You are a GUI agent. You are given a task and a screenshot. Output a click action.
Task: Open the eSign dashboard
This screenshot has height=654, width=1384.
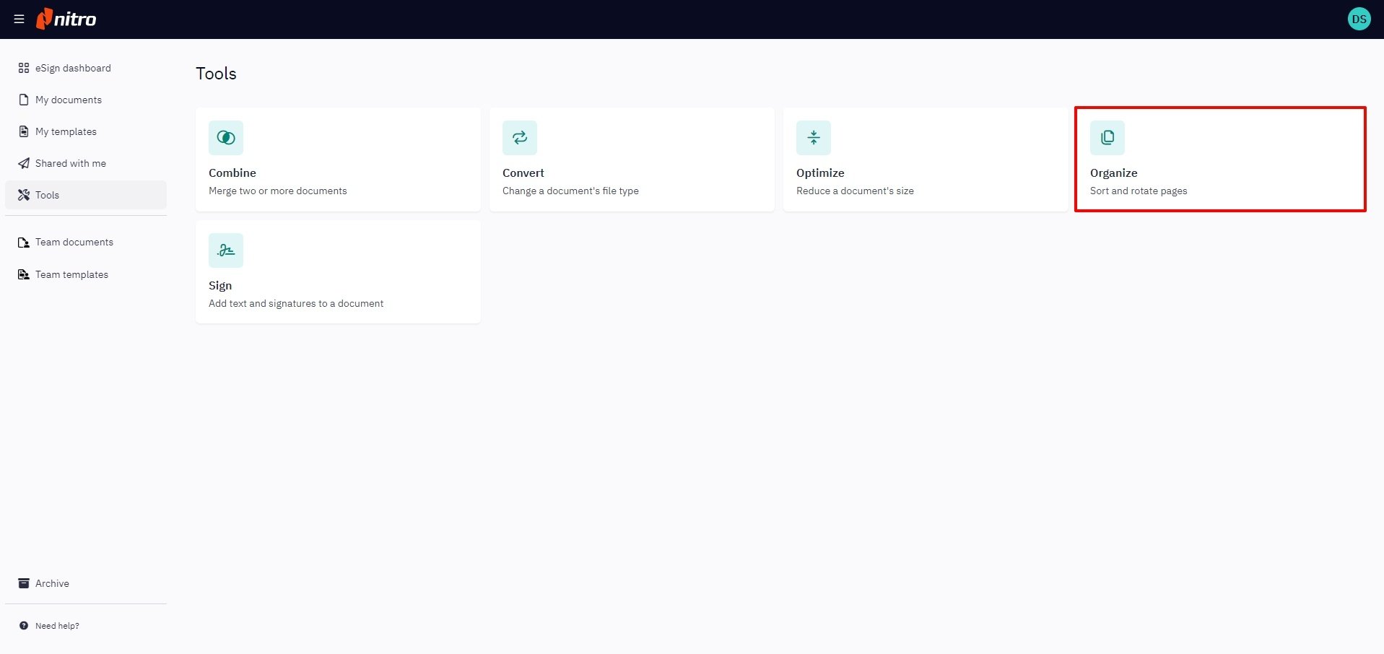[x=72, y=68]
